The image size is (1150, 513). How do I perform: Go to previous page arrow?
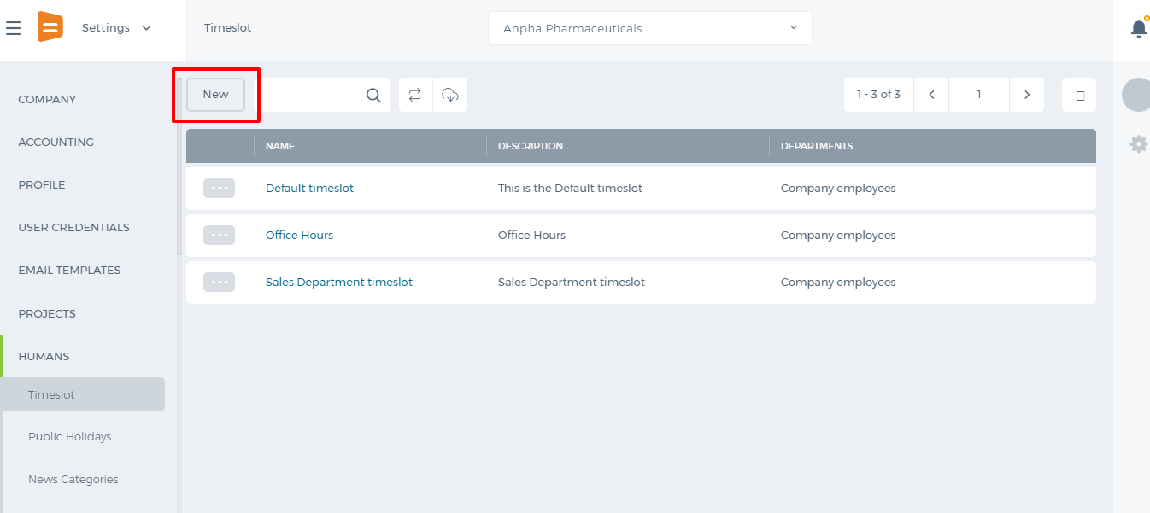point(931,95)
